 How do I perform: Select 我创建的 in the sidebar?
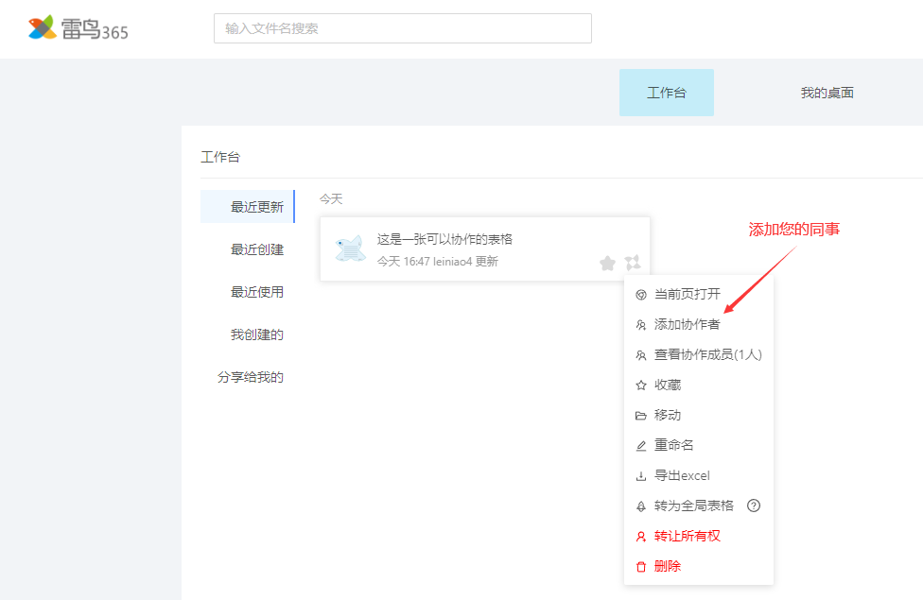[257, 334]
